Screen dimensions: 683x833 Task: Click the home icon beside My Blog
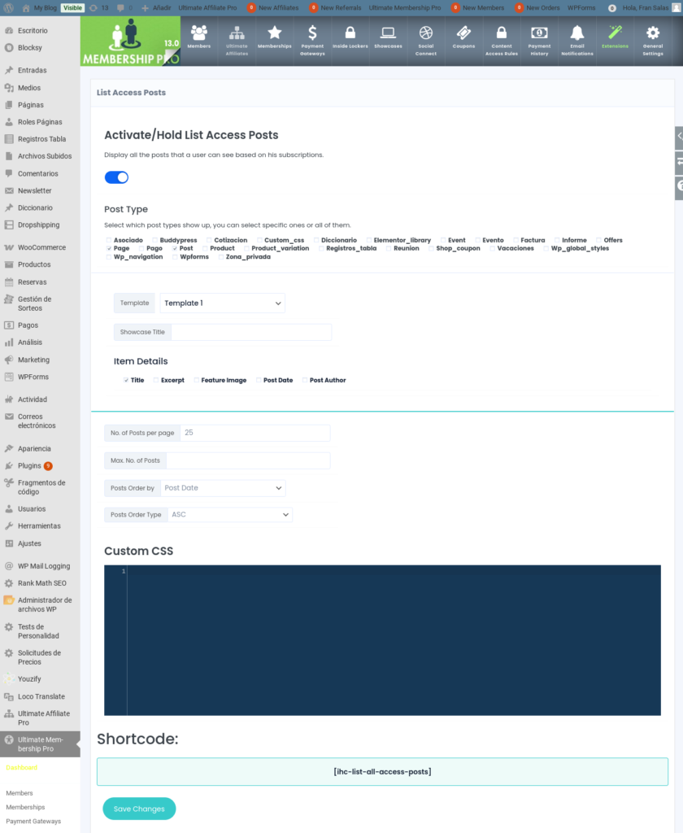pyautogui.click(x=26, y=8)
